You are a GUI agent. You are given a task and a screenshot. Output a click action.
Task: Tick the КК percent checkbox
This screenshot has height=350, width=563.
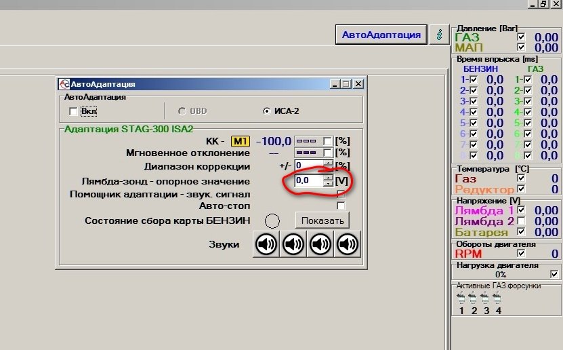(327, 141)
